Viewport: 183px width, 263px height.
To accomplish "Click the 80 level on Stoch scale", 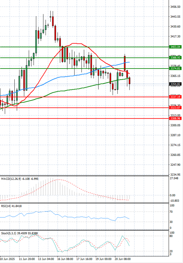I will 171,236.
